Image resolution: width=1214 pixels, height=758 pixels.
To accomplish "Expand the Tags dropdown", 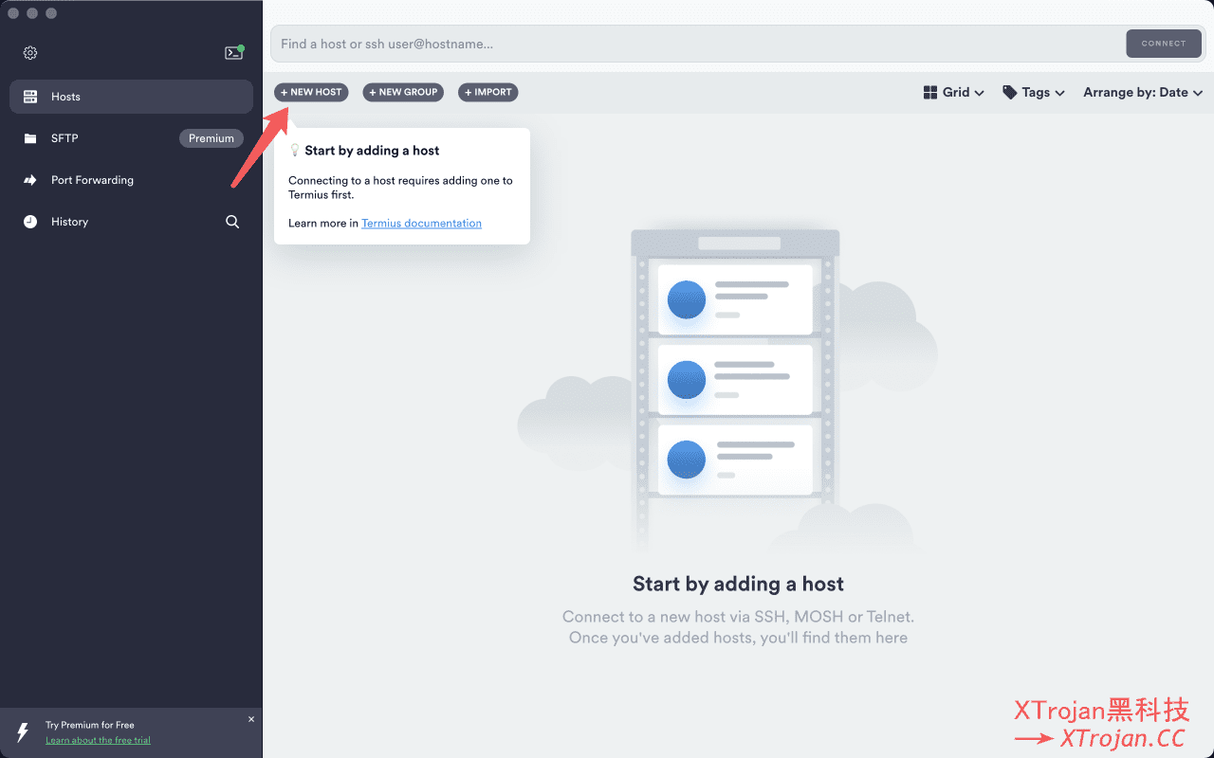I will [x=1034, y=92].
